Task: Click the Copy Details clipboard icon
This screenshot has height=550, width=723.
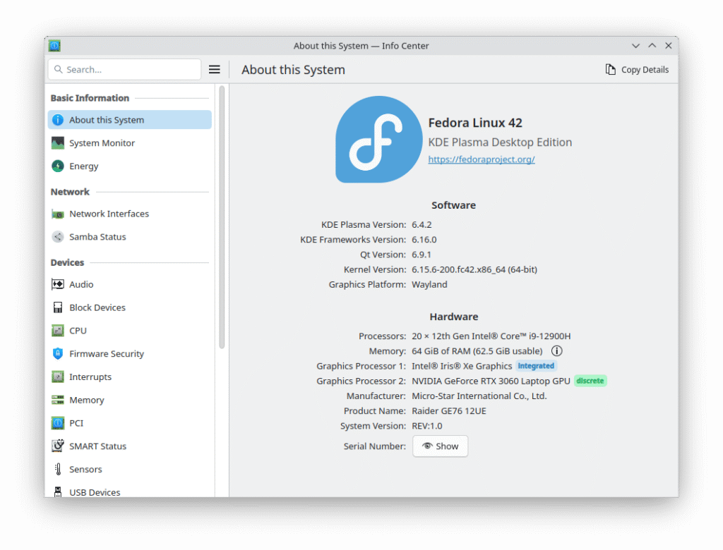Action: click(x=611, y=70)
